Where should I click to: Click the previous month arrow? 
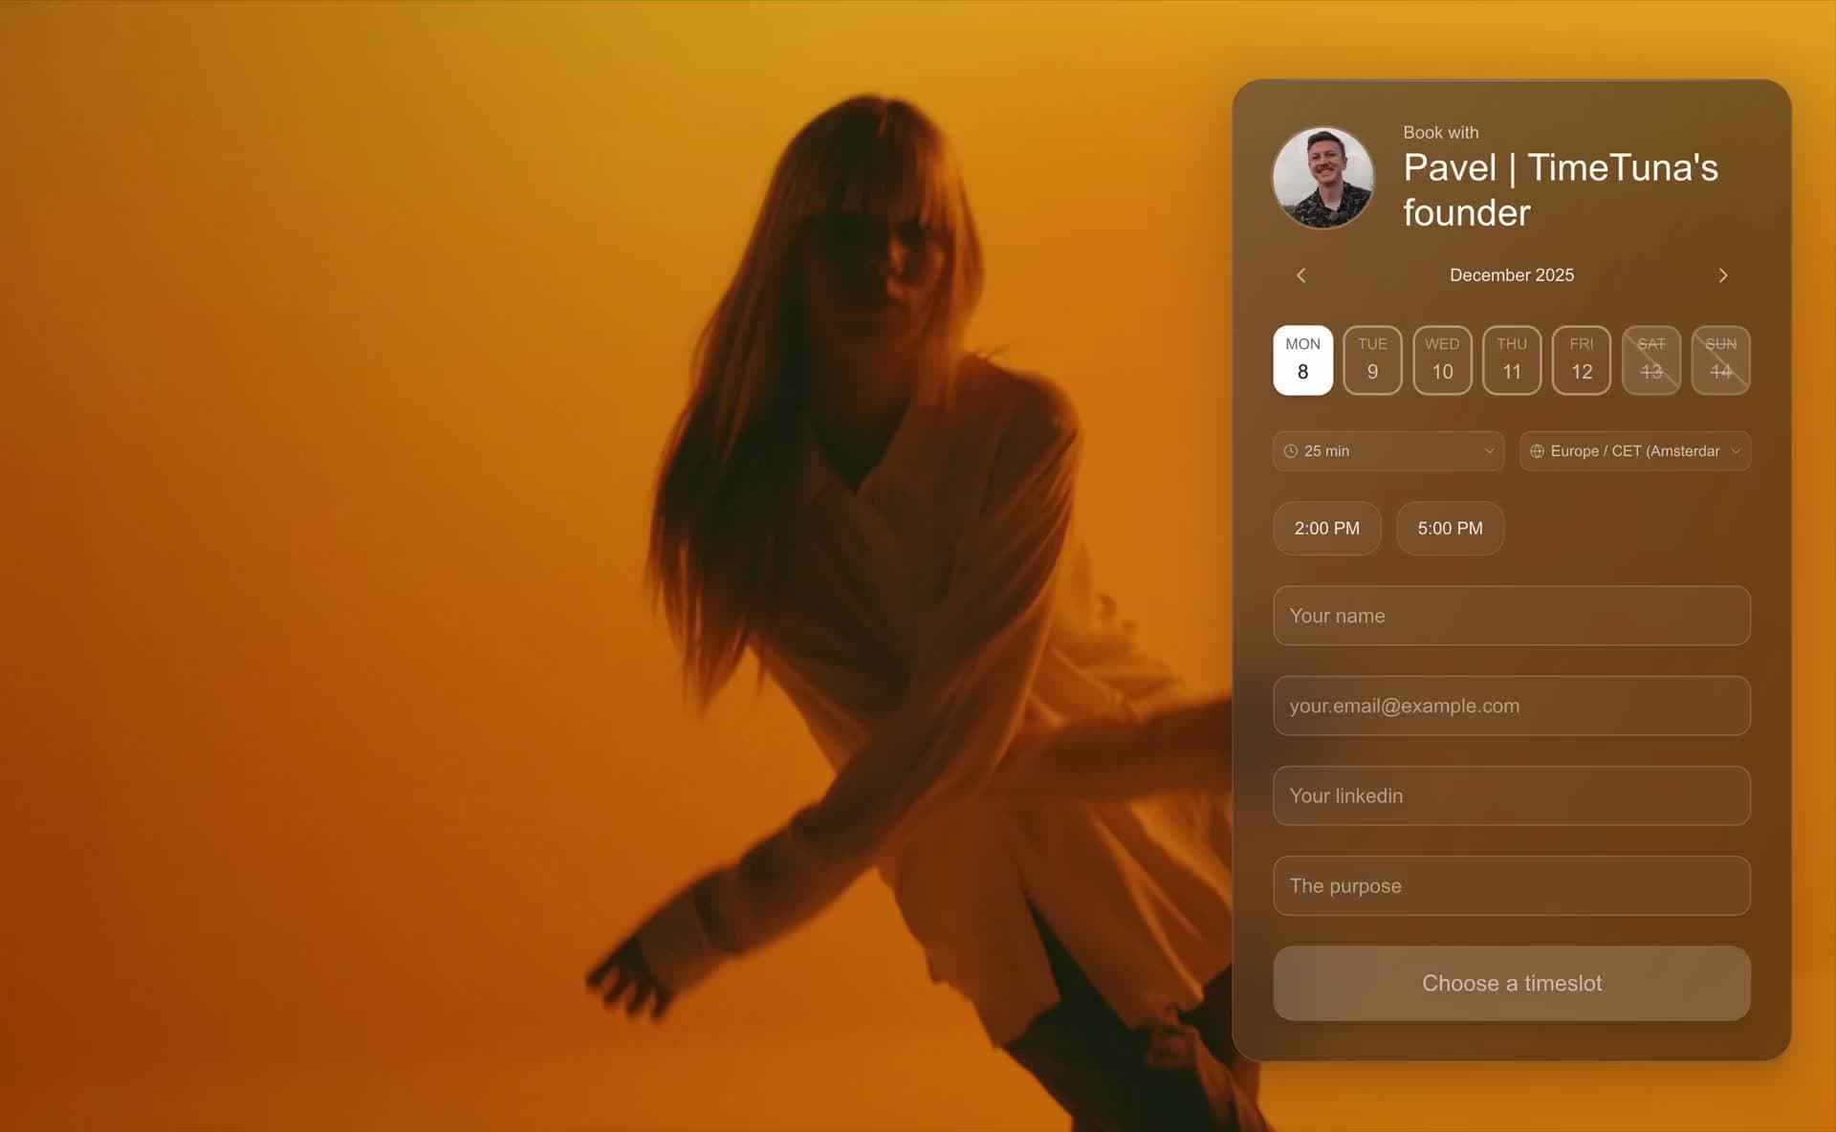[1300, 274]
